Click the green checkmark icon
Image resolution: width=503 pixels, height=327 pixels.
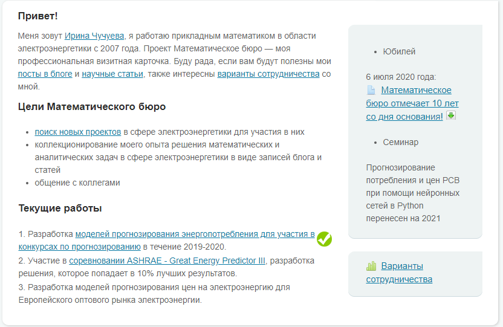click(324, 239)
